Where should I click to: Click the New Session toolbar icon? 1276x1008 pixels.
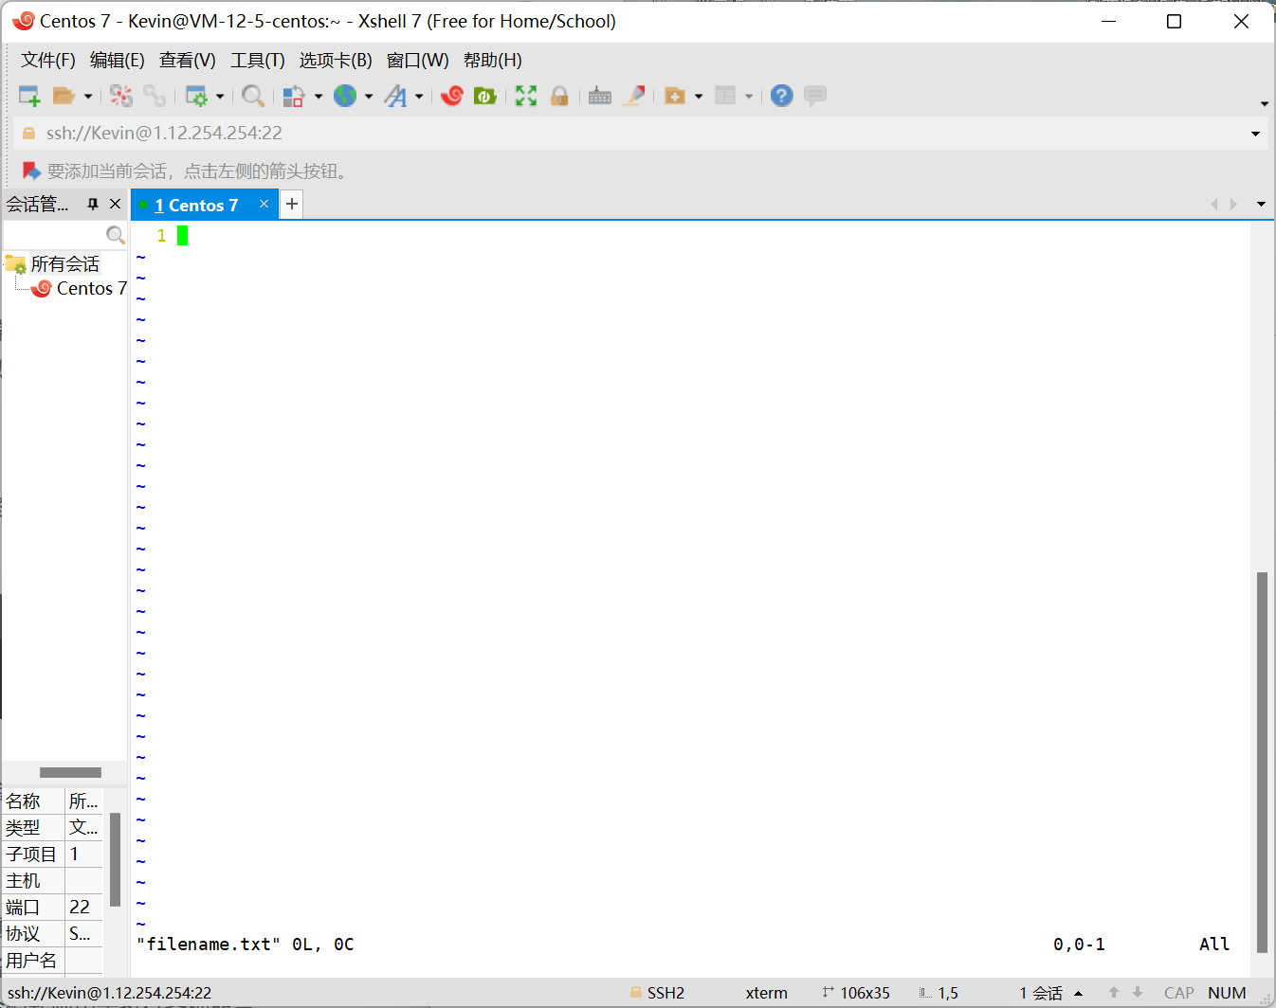click(x=29, y=96)
